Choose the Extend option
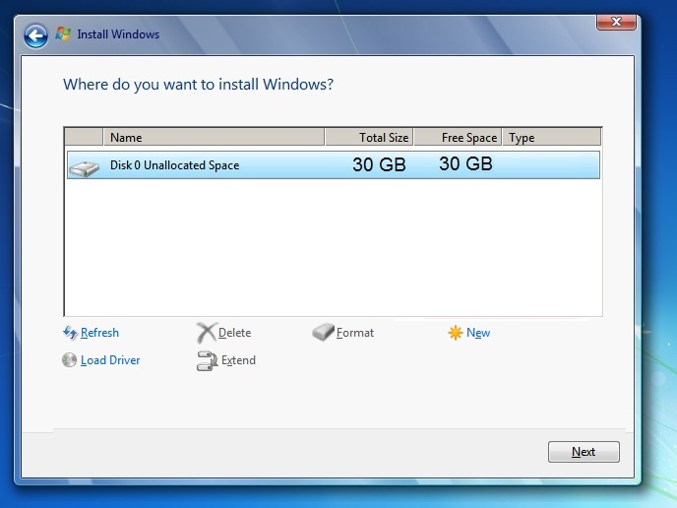 click(238, 360)
